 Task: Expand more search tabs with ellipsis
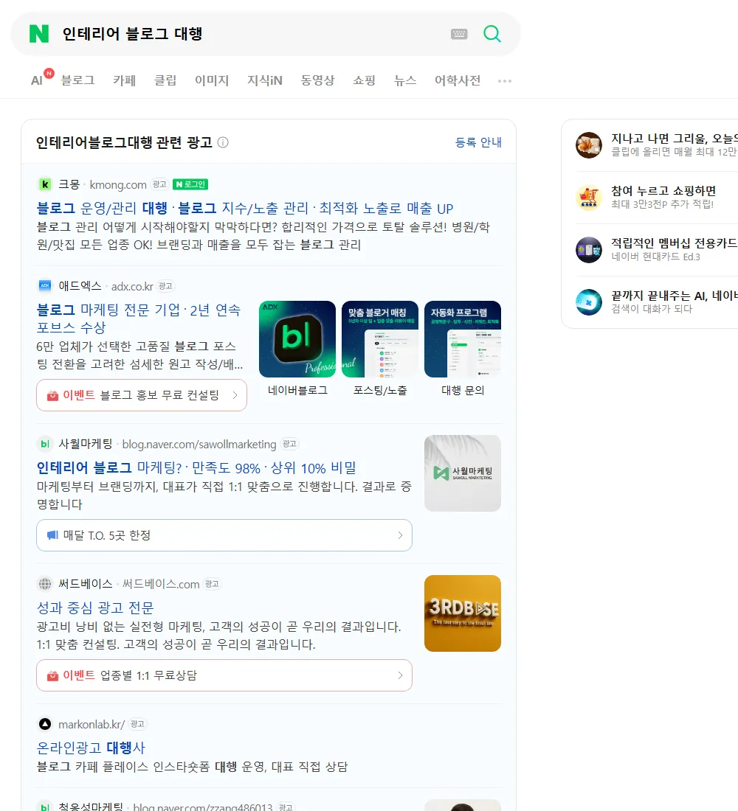(505, 80)
